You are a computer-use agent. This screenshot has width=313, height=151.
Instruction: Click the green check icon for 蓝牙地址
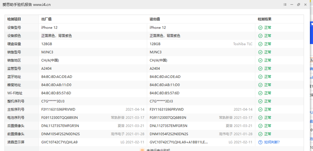[260, 77]
